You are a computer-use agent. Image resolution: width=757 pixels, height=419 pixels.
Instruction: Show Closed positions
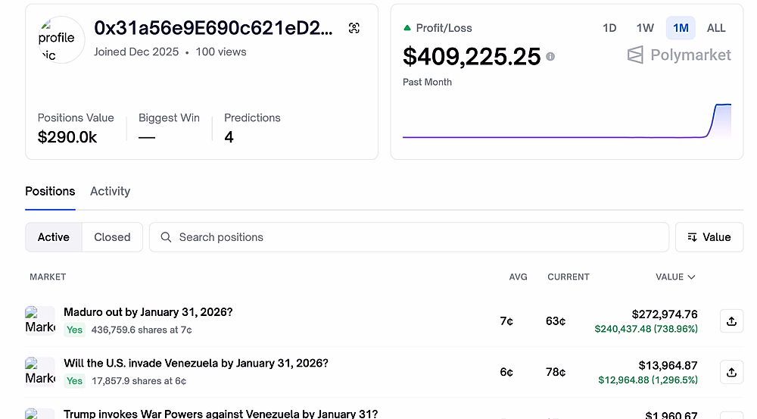[x=112, y=237]
